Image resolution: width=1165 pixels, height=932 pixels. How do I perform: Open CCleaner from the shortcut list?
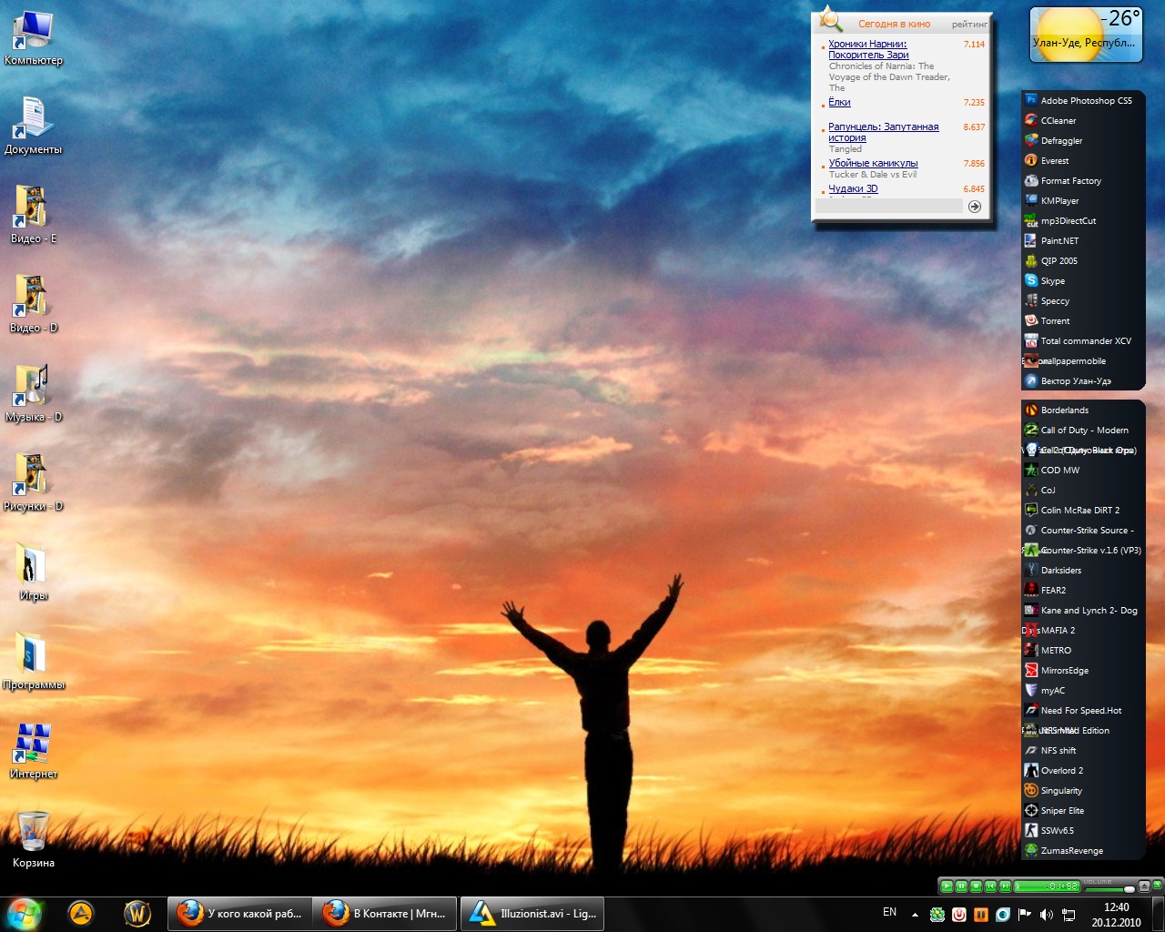1058,121
